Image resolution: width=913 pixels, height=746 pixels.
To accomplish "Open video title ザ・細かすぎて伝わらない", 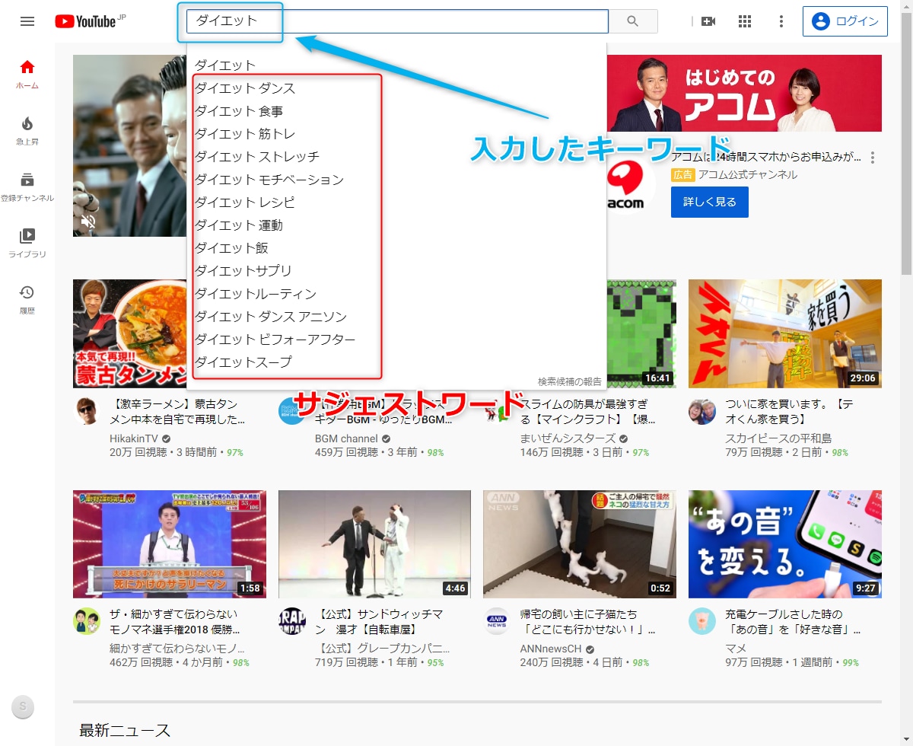I will [x=175, y=622].
